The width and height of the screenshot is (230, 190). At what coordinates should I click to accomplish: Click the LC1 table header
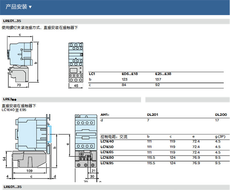[x=92, y=74]
